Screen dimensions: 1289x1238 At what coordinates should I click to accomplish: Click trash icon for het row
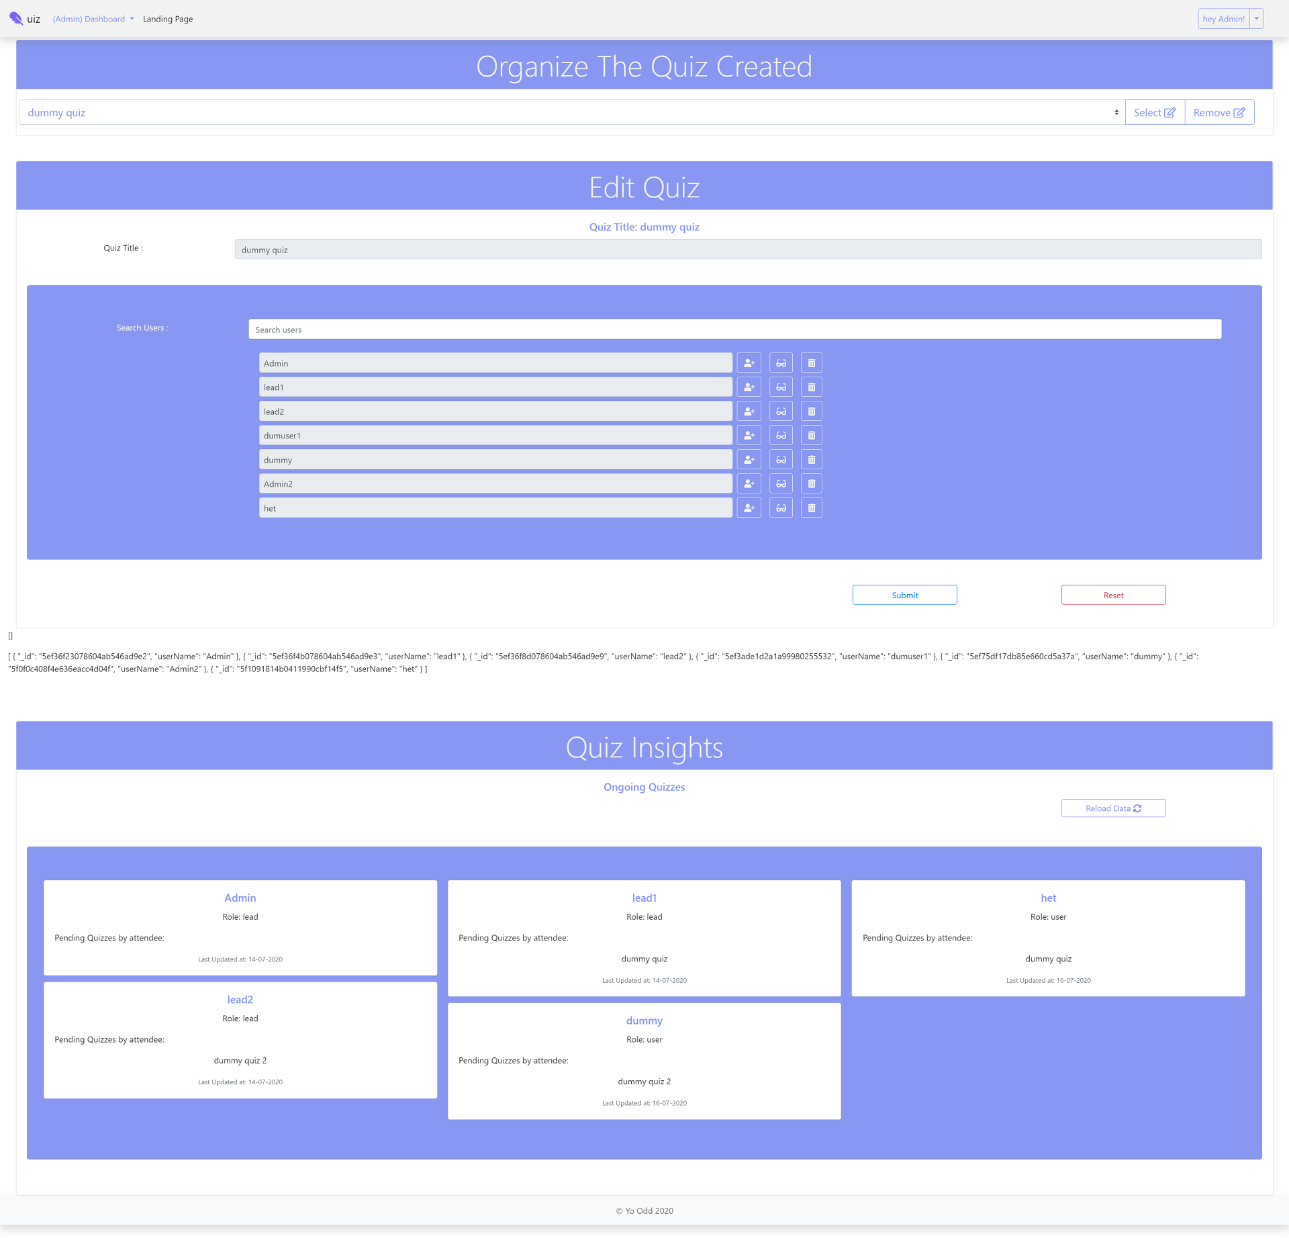click(x=811, y=508)
